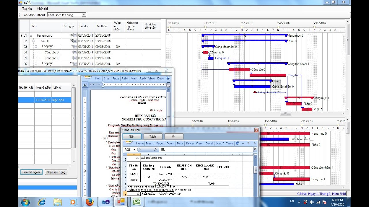This screenshot has height=207, width=369.
Task: Select Công tác 0 in row 04
Action: [52, 52]
